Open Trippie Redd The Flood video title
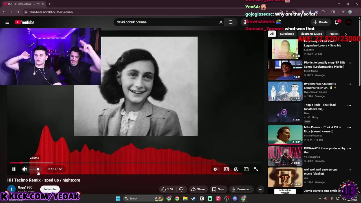Viewport: 361px width, 203px height. [x=320, y=107]
